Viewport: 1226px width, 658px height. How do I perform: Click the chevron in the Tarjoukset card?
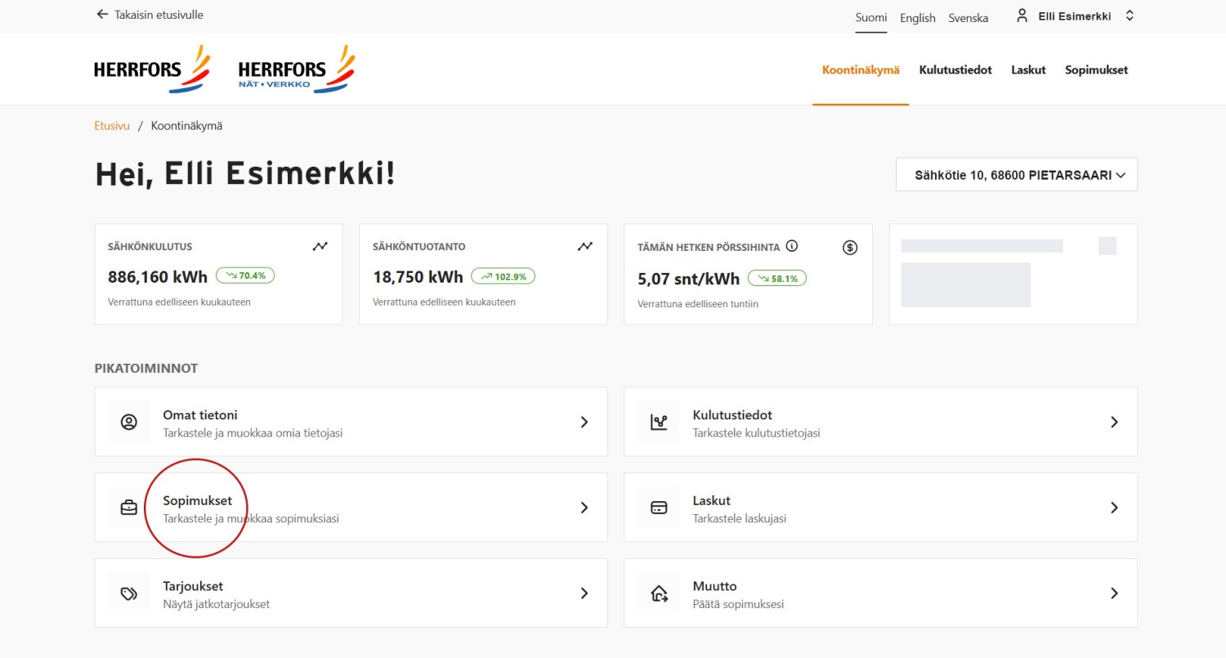tap(584, 593)
